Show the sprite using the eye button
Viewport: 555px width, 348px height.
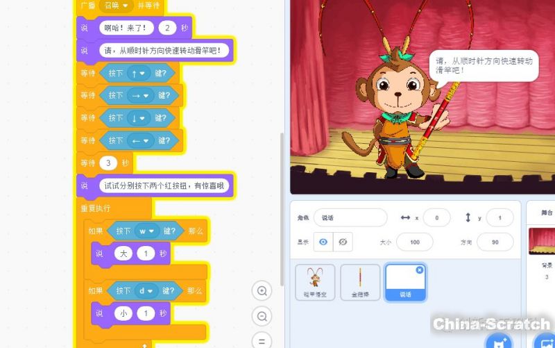click(x=323, y=242)
